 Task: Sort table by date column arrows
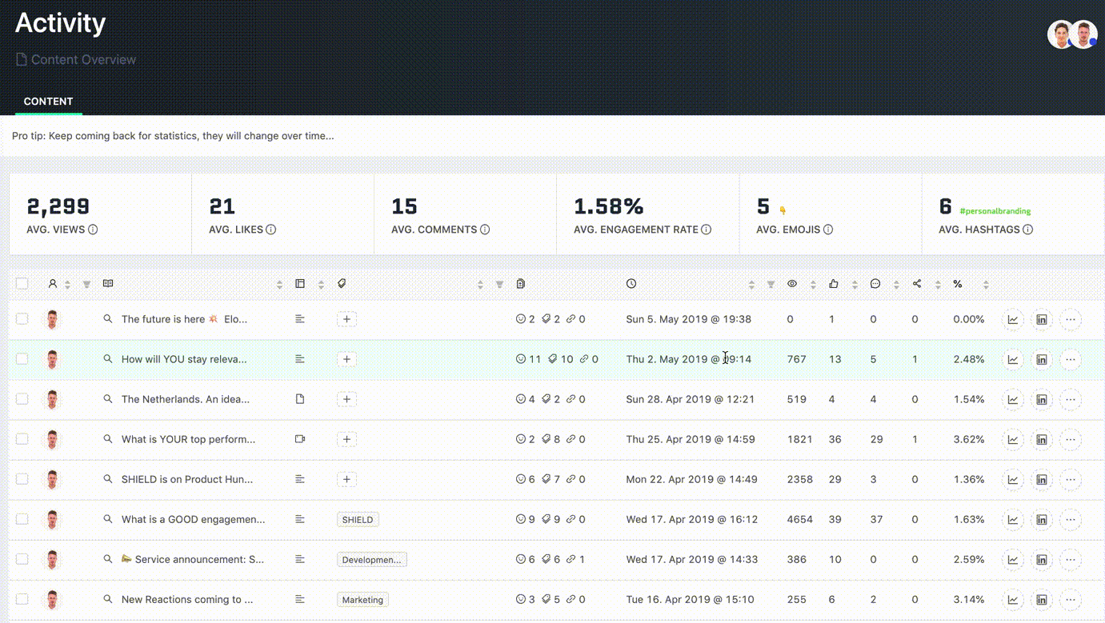(751, 285)
